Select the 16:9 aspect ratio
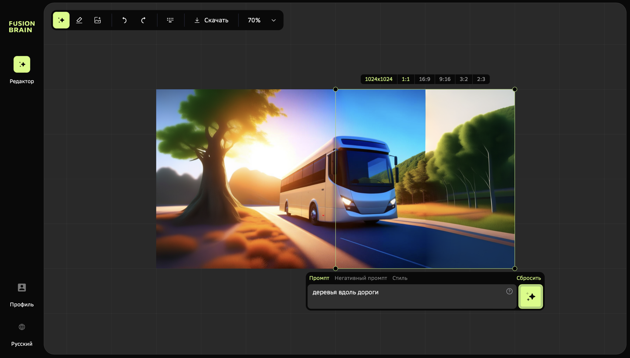 pyautogui.click(x=424, y=79)
